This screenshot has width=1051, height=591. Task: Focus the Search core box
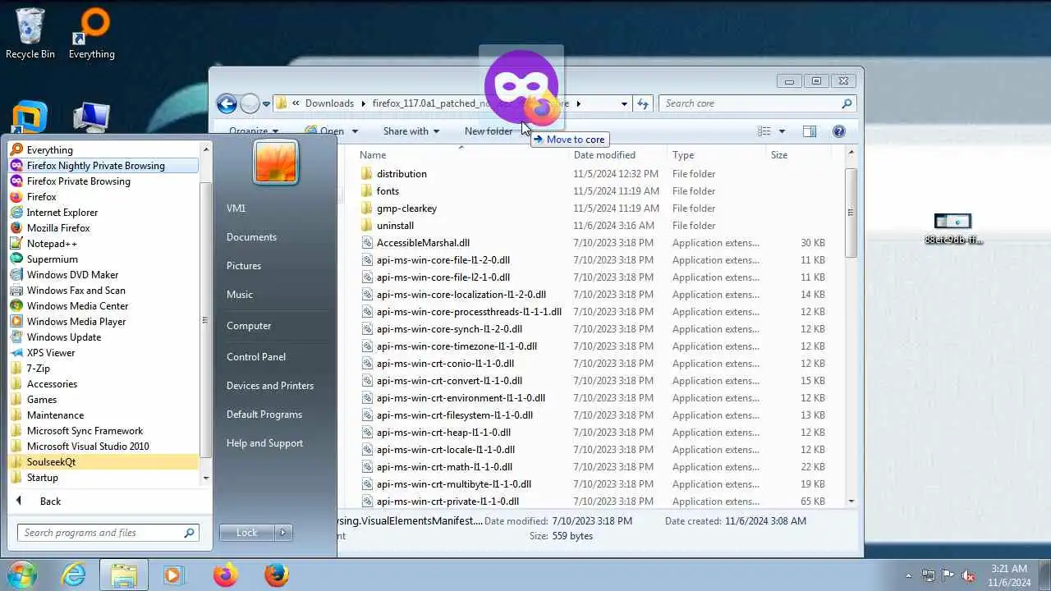(x=751, y=103)
